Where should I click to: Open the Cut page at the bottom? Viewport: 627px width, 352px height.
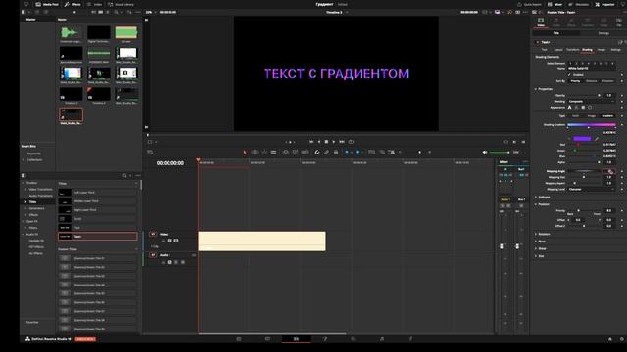(x=267, y=339)
